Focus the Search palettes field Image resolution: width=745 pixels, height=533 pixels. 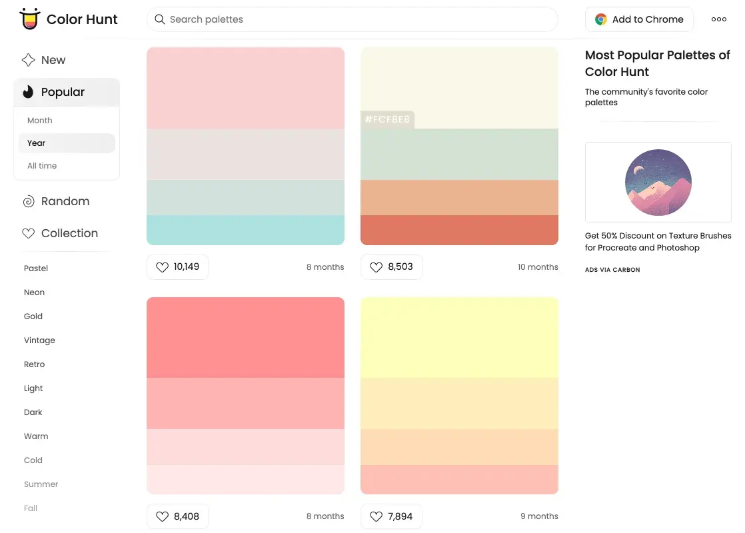coord(360,19)
